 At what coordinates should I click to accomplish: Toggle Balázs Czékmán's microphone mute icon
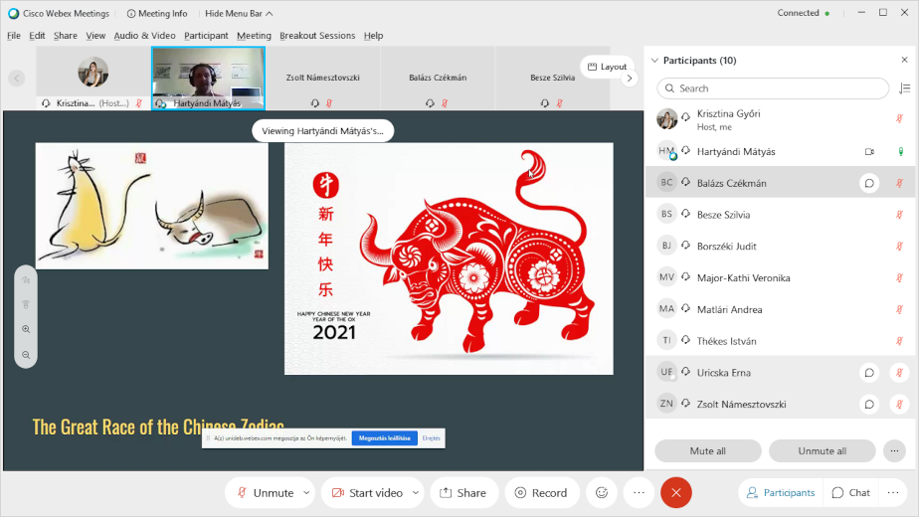pyautogui.click(x=899, y=183)
